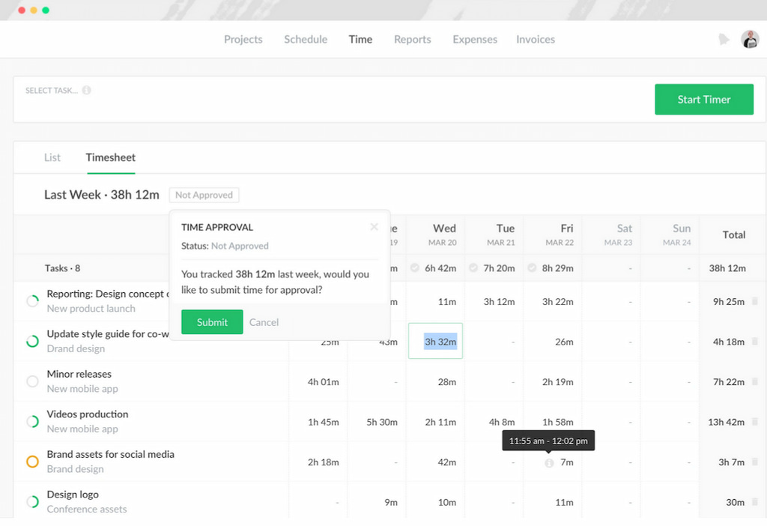Open the user profile avatar
This screenshot has height=526, width=767.
(750, 40)
